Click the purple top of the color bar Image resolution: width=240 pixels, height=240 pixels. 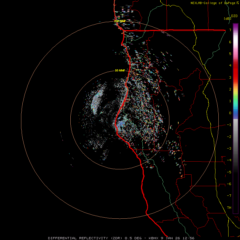click(x=235, y=26)
